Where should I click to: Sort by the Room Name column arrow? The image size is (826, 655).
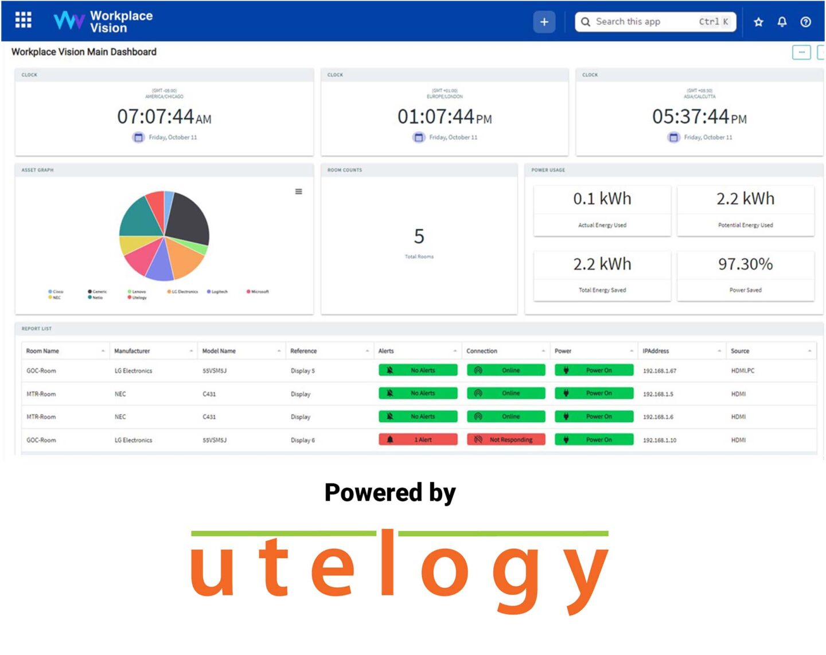coord(103,351)
